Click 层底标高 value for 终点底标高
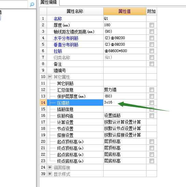The image size is (186, 187). [x=125, y=161]
